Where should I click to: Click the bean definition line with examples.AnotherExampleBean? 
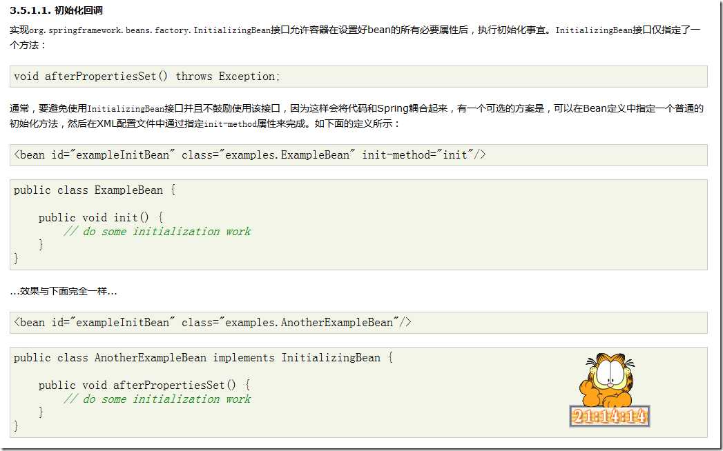tap(212, 323)
